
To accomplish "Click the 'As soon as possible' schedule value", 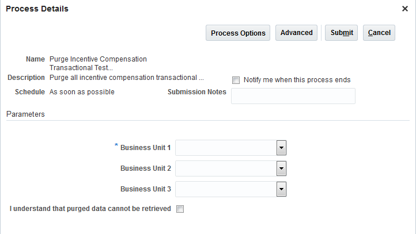I will tap(82, 91).
